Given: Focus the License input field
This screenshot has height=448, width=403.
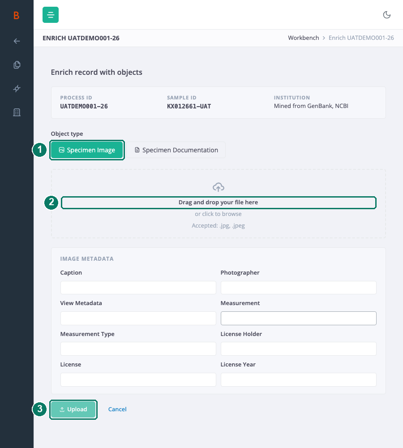Looking at the screenshot, I should (138, 380).
